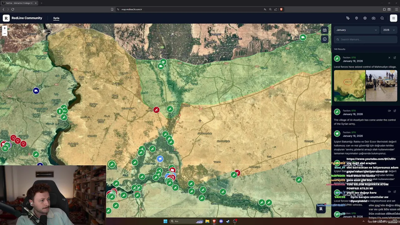The height and width of the screenshot is (225, 400).
Task: Open the map layers button
Action: [x=325, y=30]
